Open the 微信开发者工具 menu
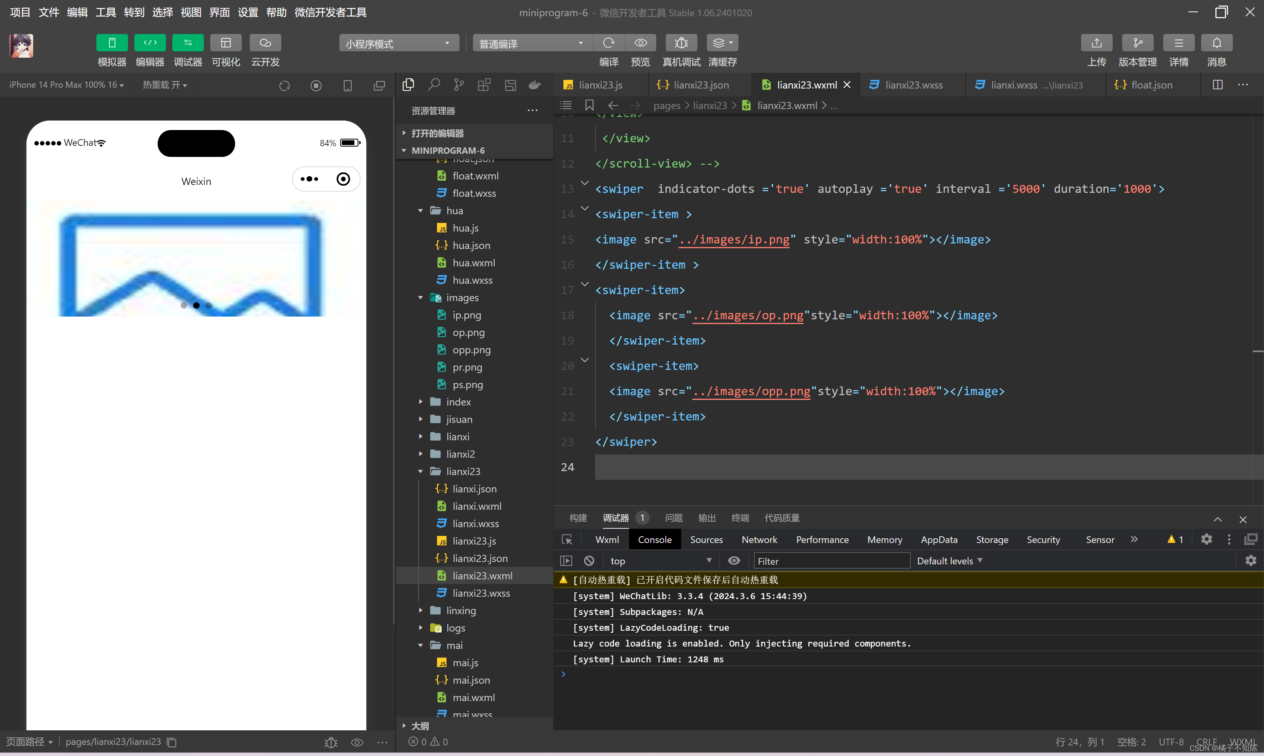The width and height of the screenshot is (1264, 756). tap(330, 12)
